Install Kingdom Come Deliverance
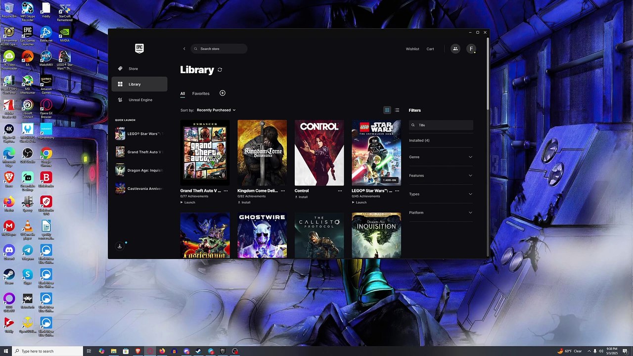The height and width of the screenshot is (356, 633). click(244, 202)
